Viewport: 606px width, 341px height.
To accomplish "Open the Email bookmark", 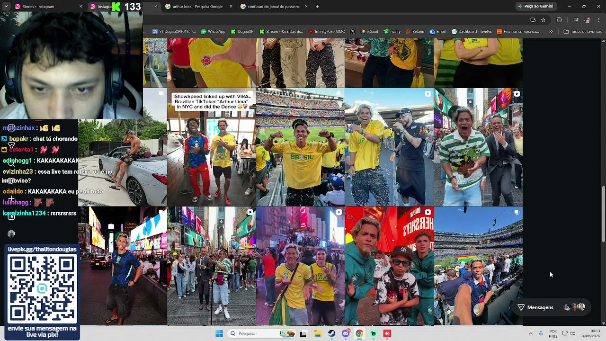I will pos(437,32).
